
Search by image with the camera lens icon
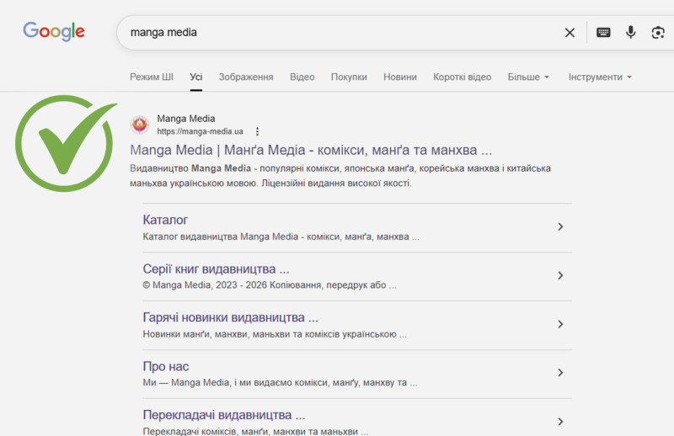(x=658, y=32)
